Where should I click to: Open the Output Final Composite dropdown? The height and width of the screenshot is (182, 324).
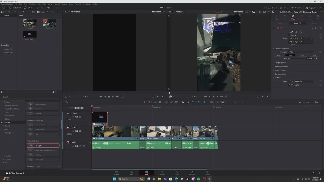coord(300,81)
